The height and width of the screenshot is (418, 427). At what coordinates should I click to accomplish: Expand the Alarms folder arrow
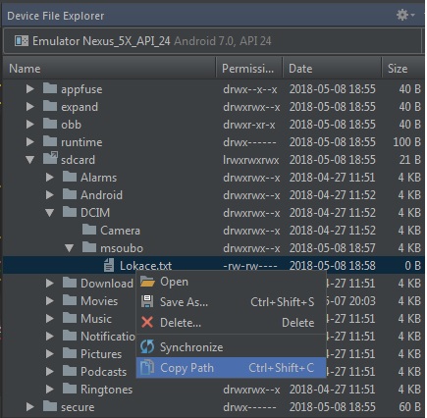[x=50, y=178]
